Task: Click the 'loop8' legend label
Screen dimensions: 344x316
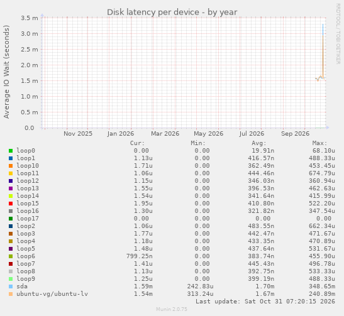Action: [26, 271]
